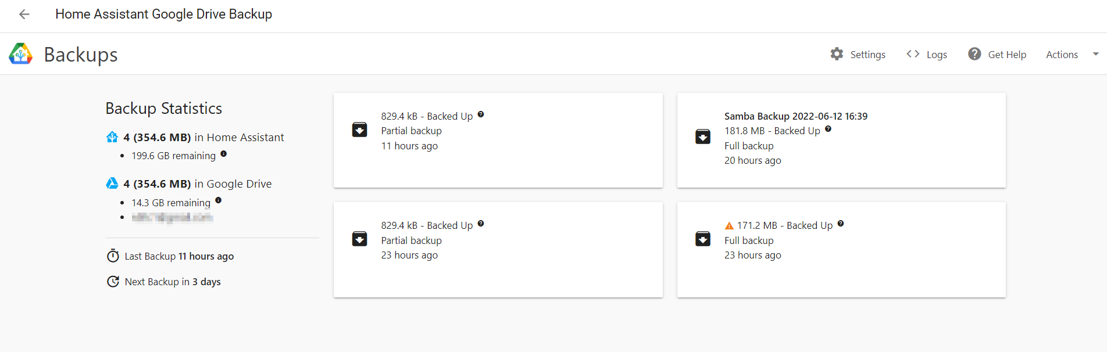The height and width of the screenshot is (352, 1107).
Task: Click help icon next to 181.8 MB Backed Up
Action: pyautogui.click(x=828, y=129)
